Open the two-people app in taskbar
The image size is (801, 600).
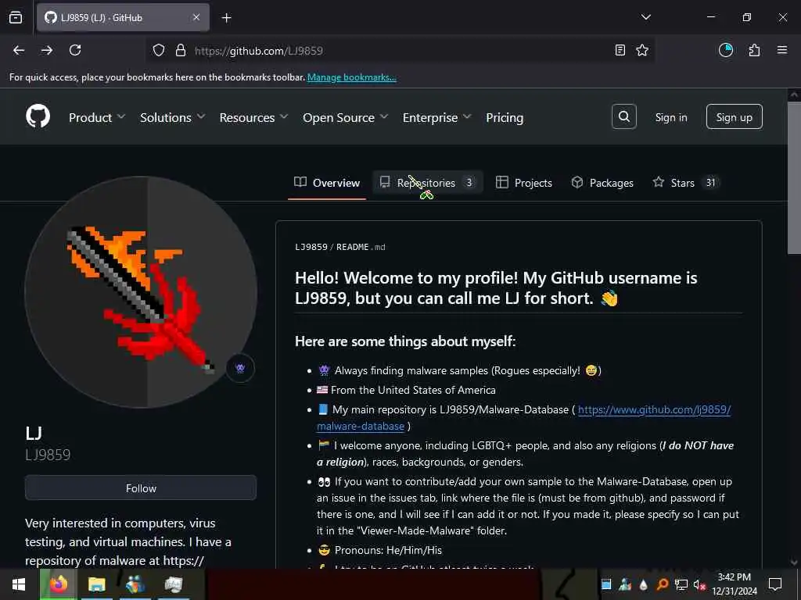point(135,584)
